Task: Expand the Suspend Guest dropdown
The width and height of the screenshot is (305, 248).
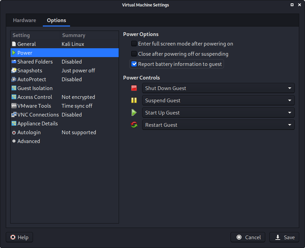Action: click(x=290, y=100)
